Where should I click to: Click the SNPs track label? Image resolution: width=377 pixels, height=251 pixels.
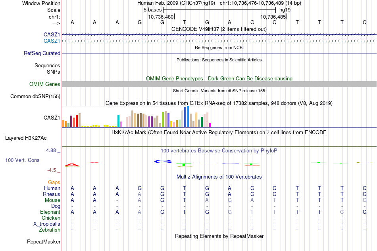[54, 72]
